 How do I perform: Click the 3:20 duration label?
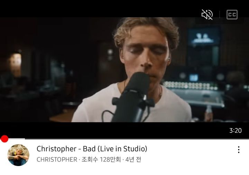236,131
